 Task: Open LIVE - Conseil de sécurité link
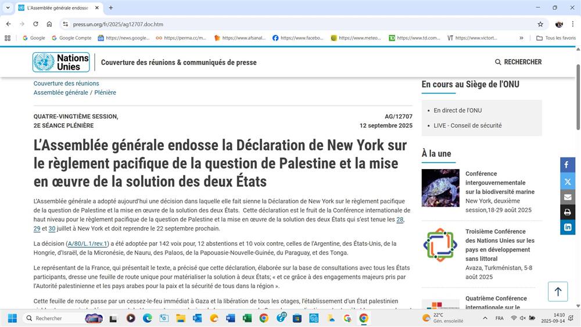pyautogui.click(x=468, y=125)
